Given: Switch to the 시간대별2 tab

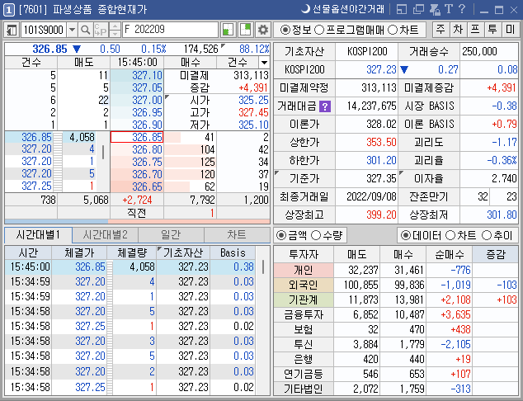Looking at the screenshot, I should [x=105, y=235].
